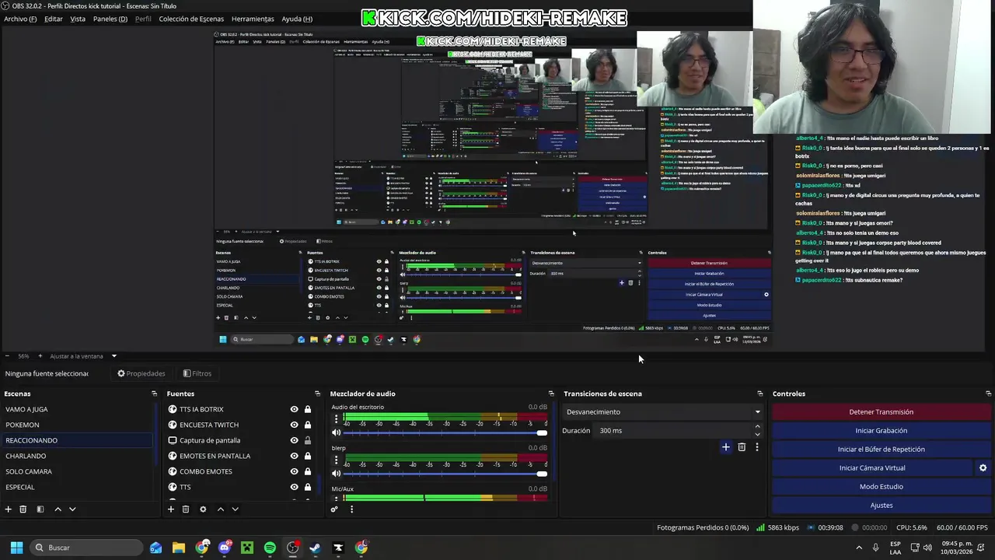Undock the Transiciones de escena panel
This screenshot has height=560, width=995.
tap(760, 394)
